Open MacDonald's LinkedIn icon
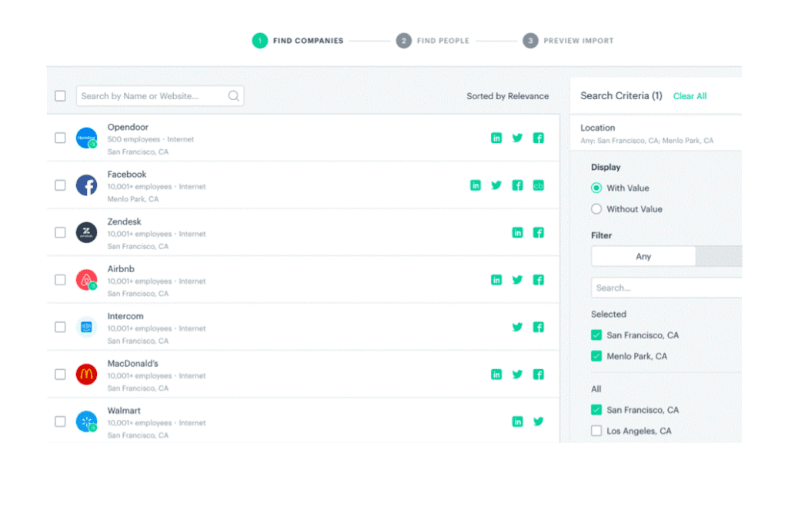788x516 pixels. [x=496, y=375]
